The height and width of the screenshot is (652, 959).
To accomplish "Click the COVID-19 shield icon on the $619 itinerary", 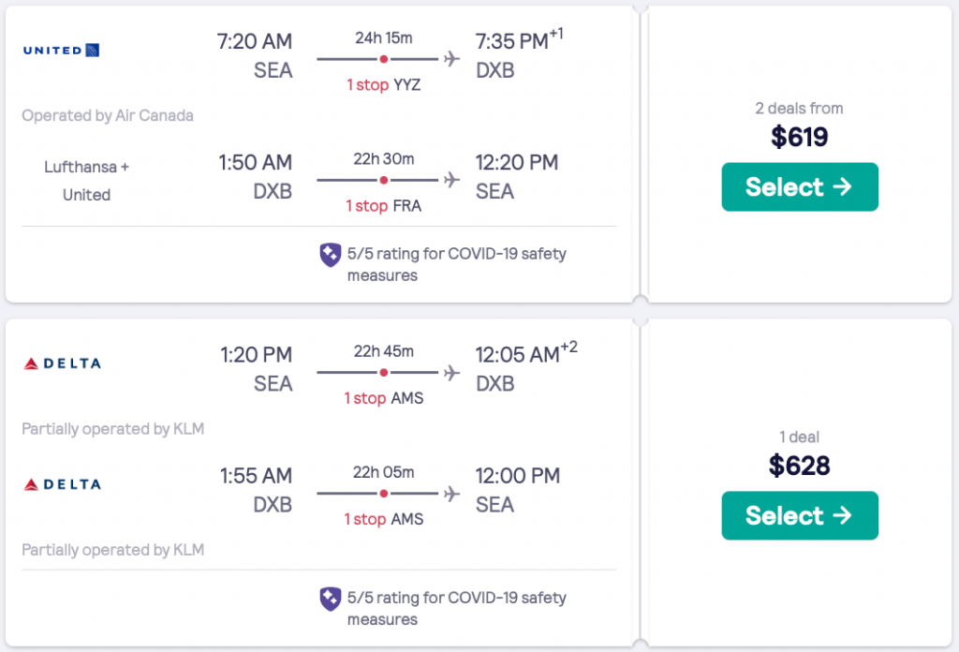I will 331,255.
